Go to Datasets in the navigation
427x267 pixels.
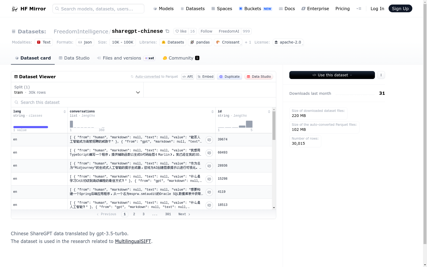click(x=192, y=9)
